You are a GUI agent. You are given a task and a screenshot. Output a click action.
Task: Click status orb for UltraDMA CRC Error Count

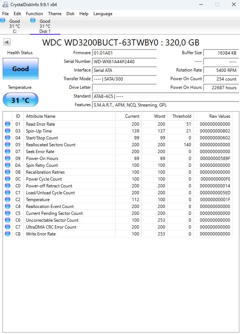pos(8,227)
